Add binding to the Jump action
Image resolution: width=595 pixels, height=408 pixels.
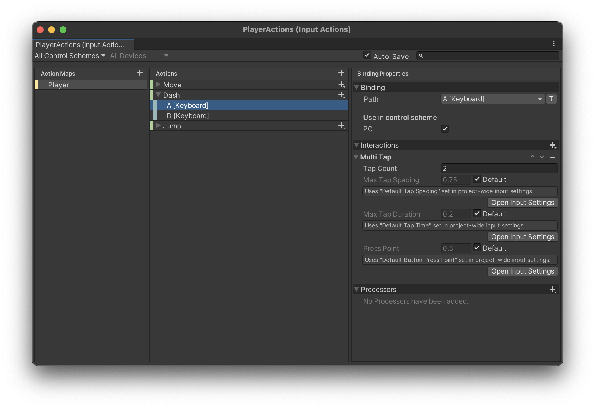tap(341, 126)
